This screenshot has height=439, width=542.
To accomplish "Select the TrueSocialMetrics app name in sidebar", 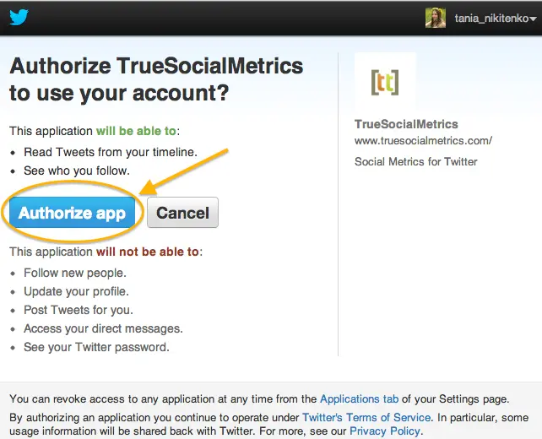I will point(406,124).
